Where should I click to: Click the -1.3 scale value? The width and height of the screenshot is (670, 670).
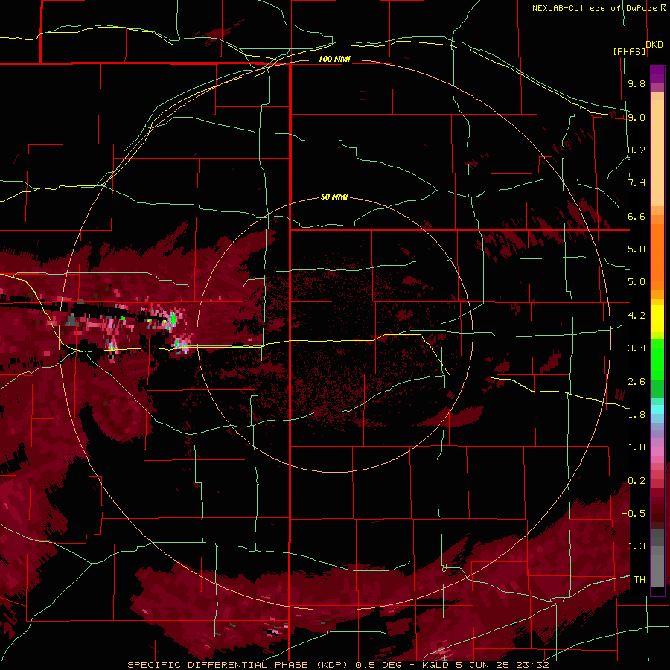[x=634, y=546]
